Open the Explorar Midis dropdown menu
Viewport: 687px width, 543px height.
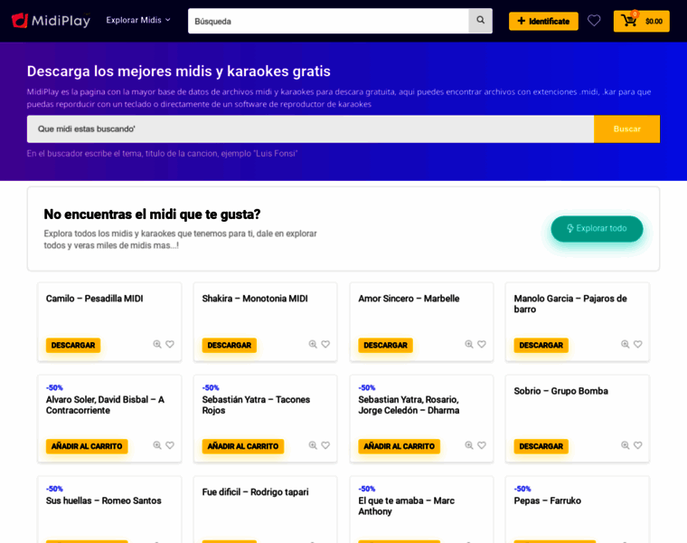[x=138, y=20]
